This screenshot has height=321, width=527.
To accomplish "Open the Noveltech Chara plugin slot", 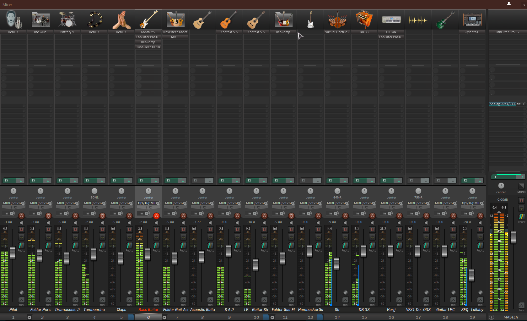I will tap(175, 32).
